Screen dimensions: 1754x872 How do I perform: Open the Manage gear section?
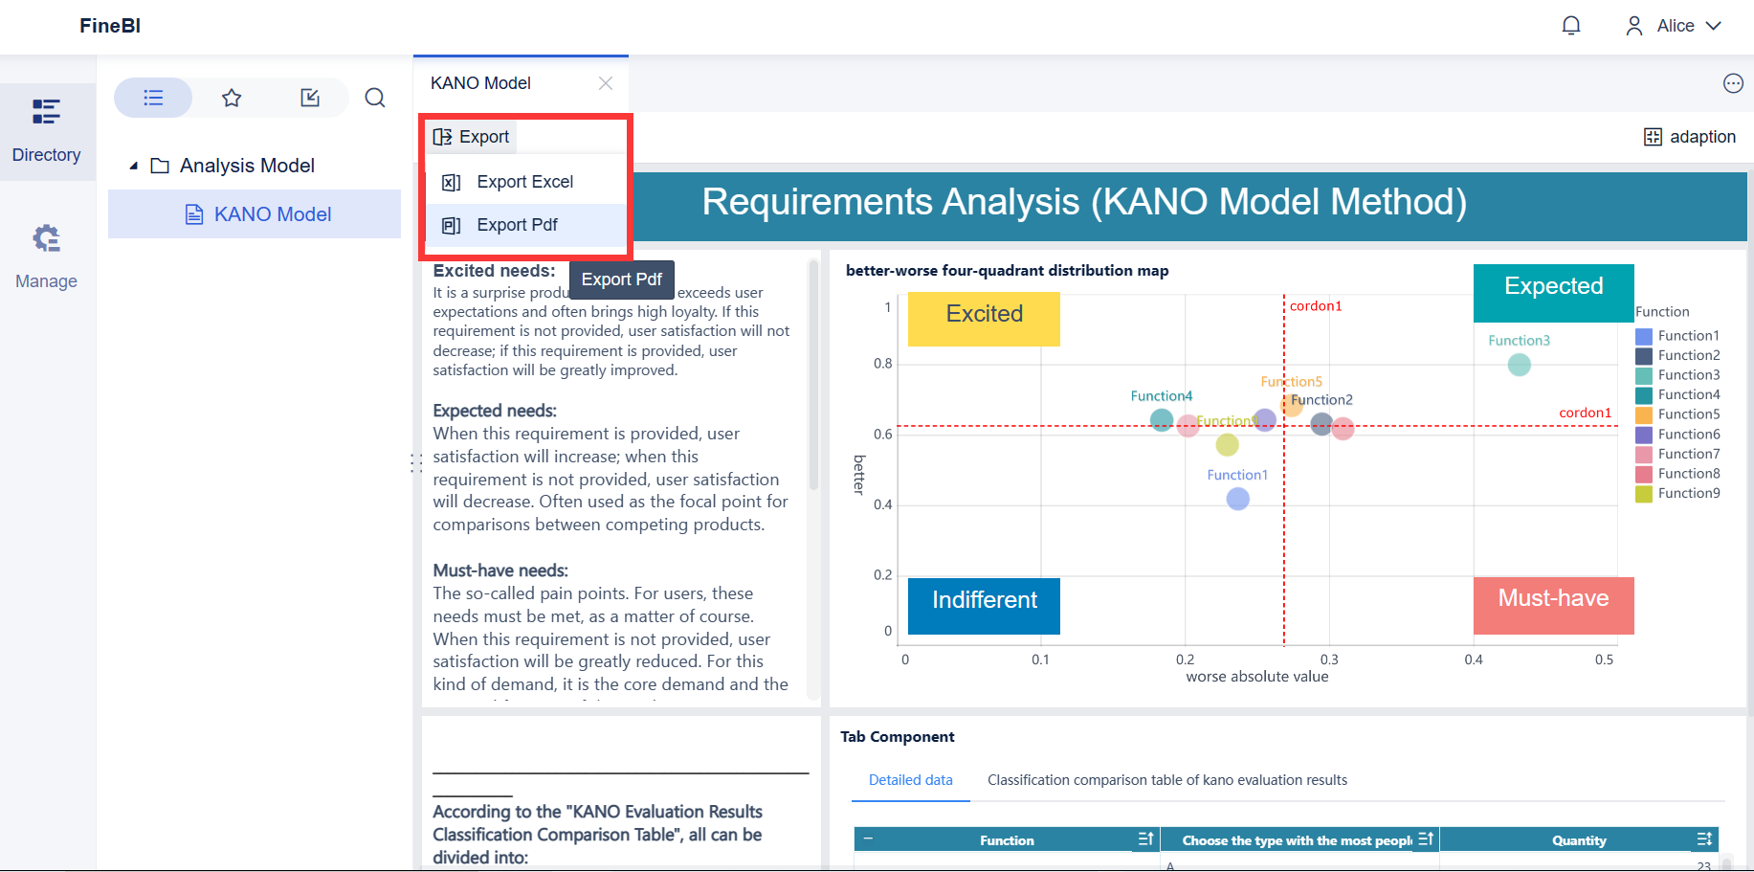(x=46, y=256)
